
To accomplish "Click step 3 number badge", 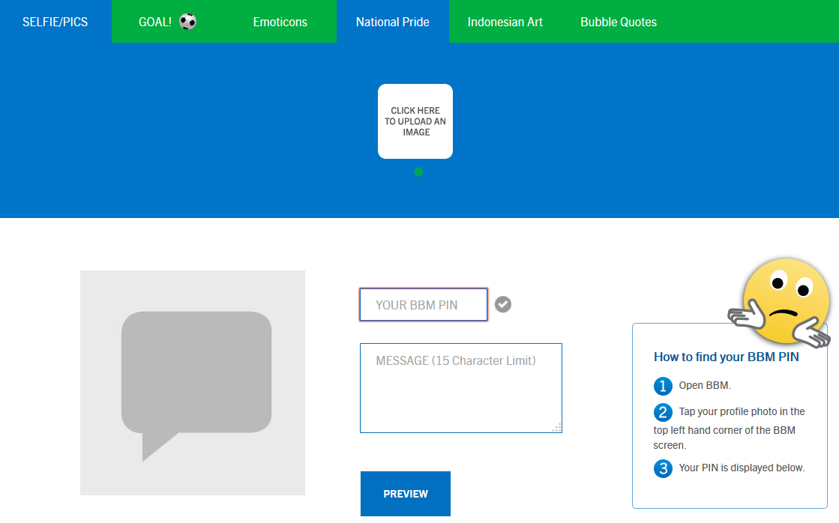I will [663, 468].
